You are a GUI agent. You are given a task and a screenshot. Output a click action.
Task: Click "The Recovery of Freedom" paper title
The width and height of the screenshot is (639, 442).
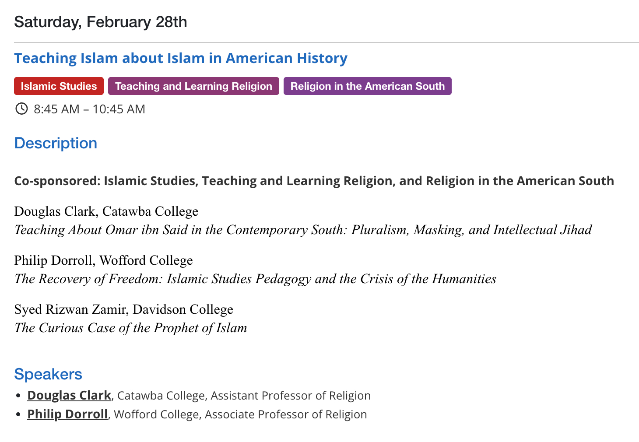tap(255, 279)
